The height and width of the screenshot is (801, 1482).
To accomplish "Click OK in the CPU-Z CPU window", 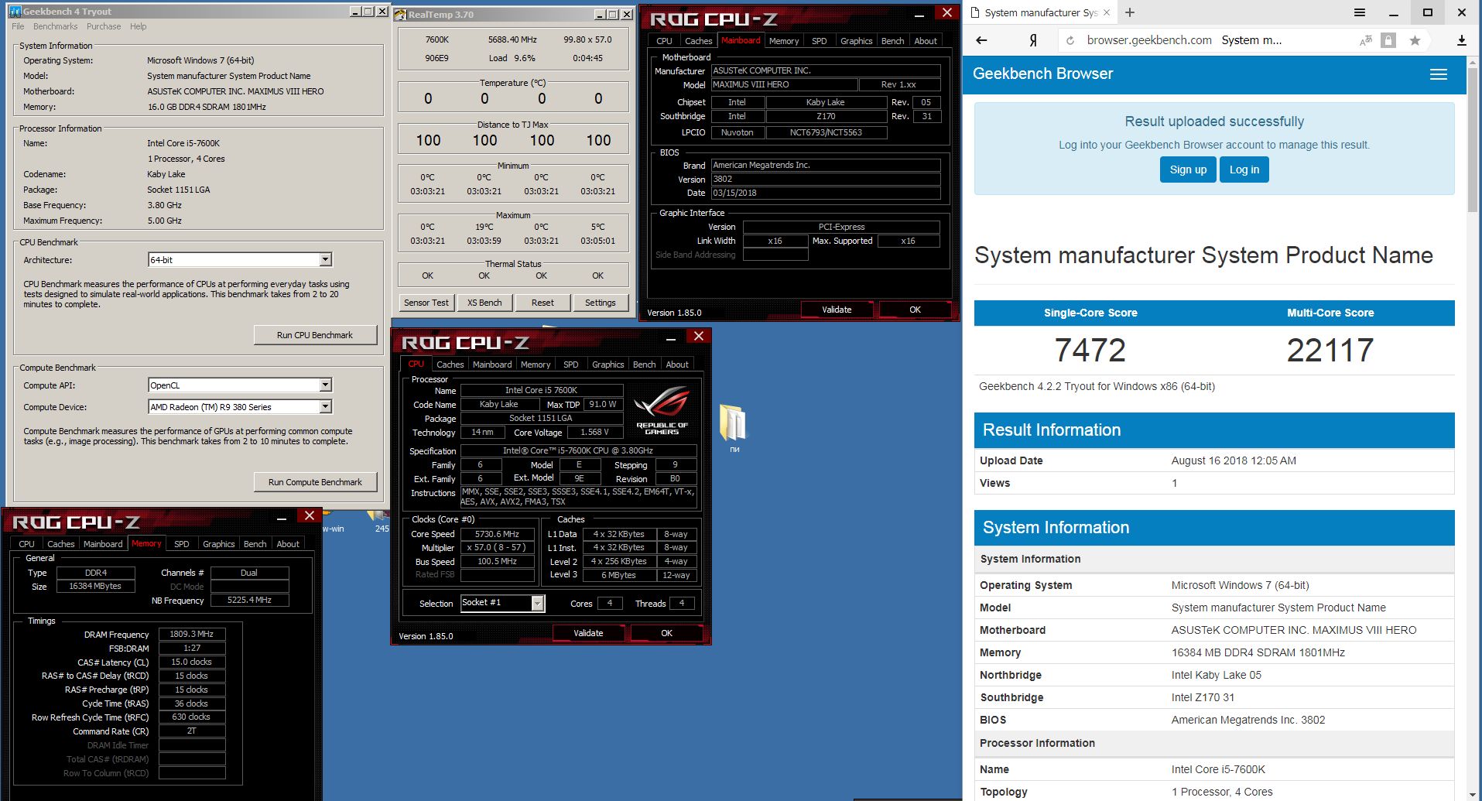I will [666, 633].
